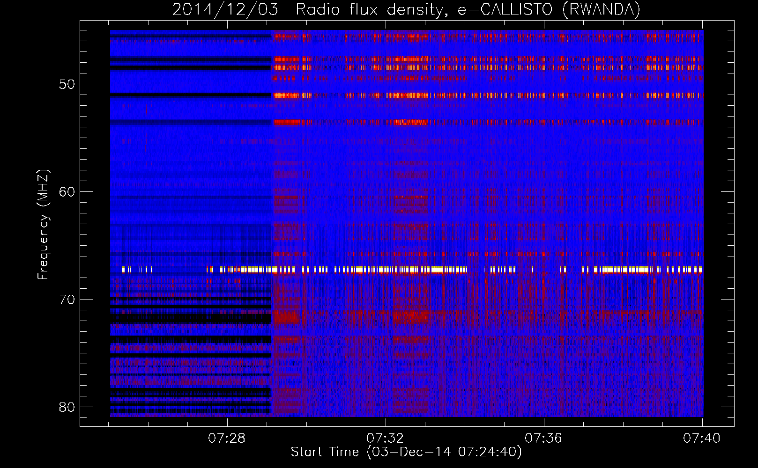The width and height of the screenshot is (758, 468).
Task: Select the frequency tick label "70"
Action: [67, 300]
